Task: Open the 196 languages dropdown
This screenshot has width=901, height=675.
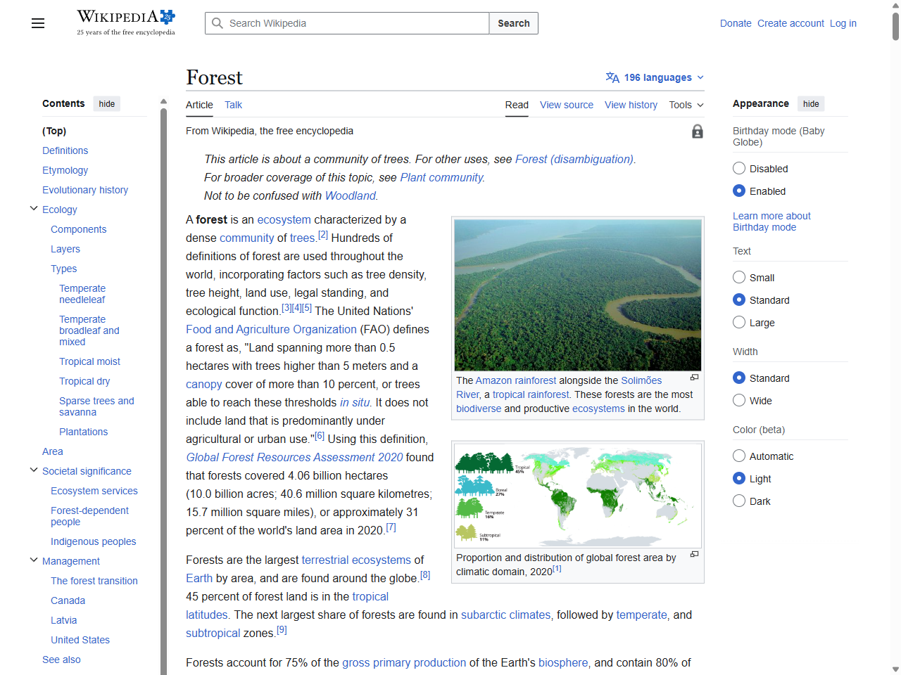Action: 655,77
